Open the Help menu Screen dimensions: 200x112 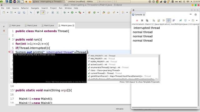click(76, 8)
